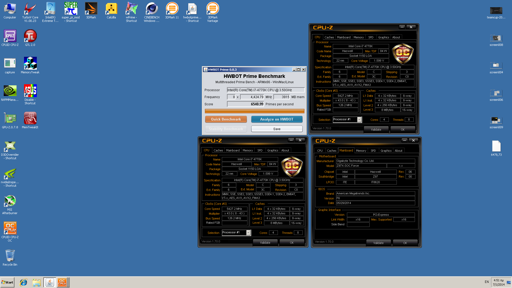Switch to About tab in bottom-right CPU-Z
The height and width of the screenshot is (288, 512).
point(398,151)
